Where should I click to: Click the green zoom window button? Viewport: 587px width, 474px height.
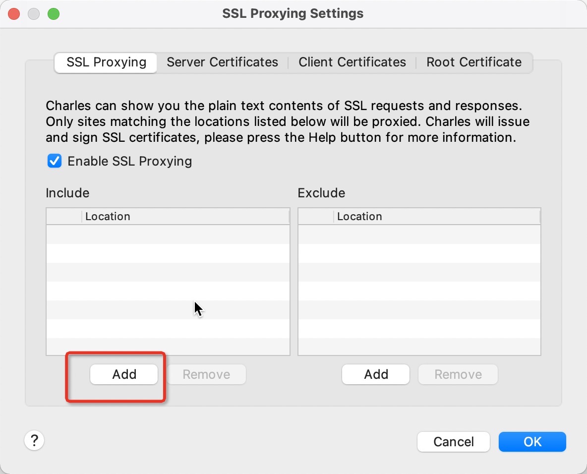pos(54,14)
